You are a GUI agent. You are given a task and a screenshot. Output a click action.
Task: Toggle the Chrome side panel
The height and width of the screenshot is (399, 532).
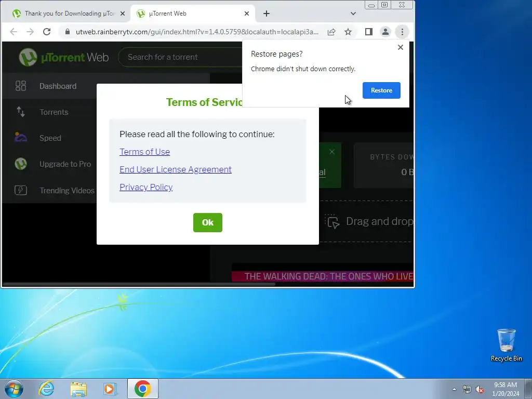click(x=369, y=32)
